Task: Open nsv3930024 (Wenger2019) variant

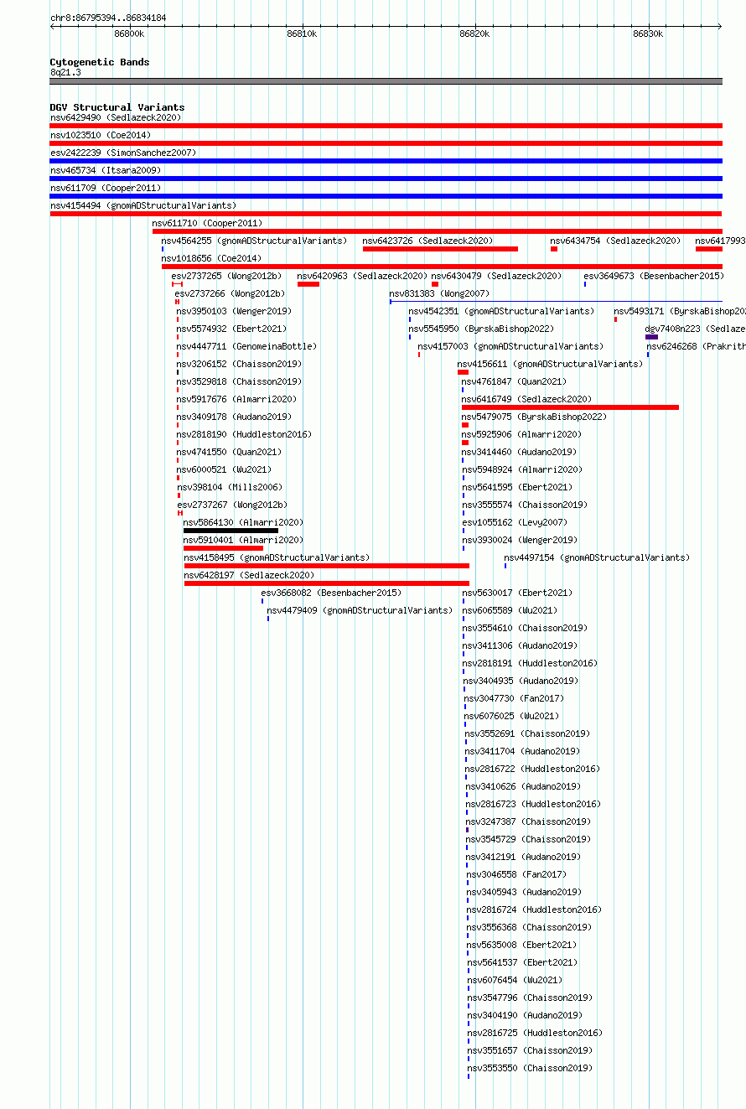Action: coord(520,541)
